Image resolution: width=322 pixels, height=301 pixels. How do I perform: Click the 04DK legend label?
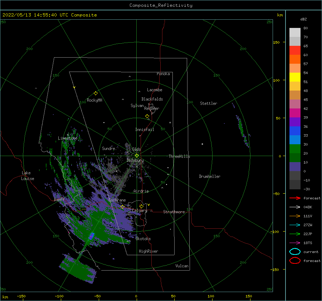[308, 207]
